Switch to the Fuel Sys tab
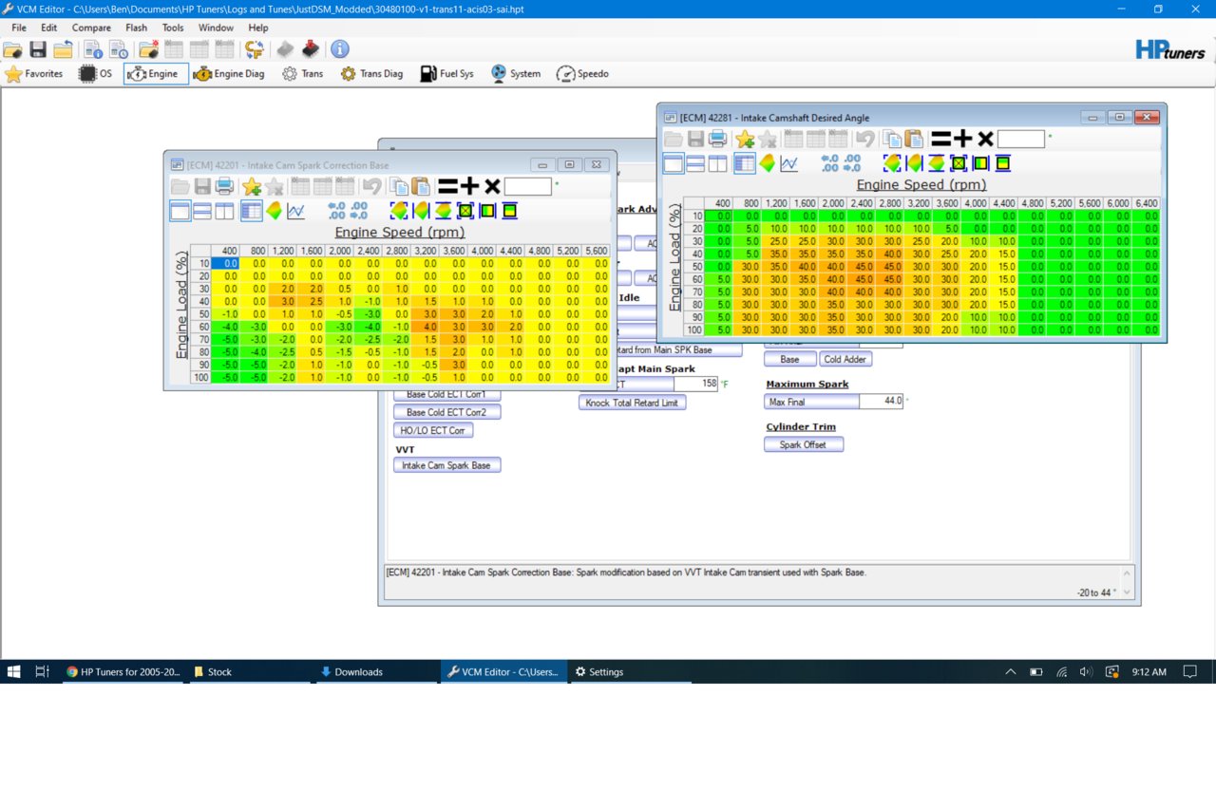Screen dimensions: 1216x790 click(x=446, y=73)
